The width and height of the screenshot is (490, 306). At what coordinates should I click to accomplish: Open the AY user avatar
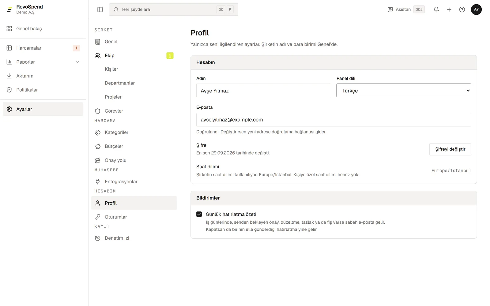pyautogui.click(x=476, y=9)
